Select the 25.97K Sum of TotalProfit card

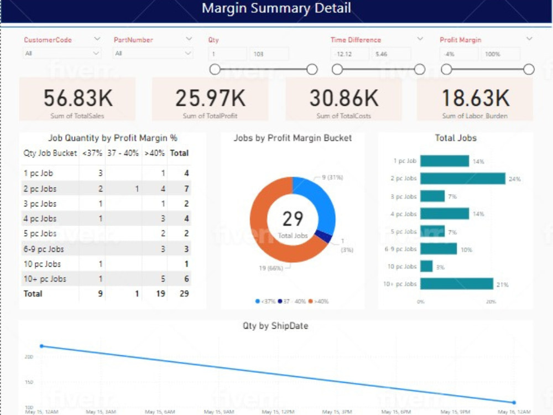[210, 100]
